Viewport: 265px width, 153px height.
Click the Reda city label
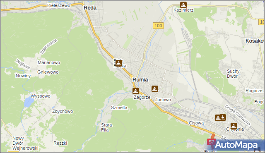tap(90, 8)
